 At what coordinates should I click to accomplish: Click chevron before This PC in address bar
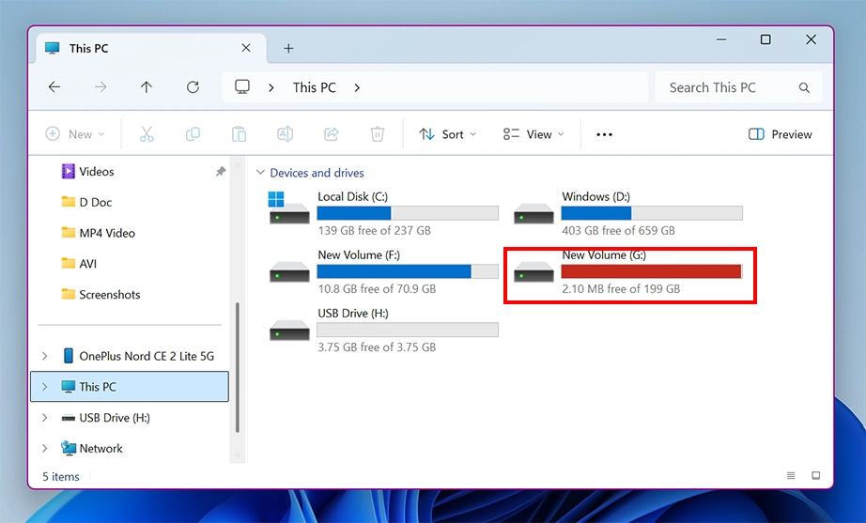click(x=271, y=88)
